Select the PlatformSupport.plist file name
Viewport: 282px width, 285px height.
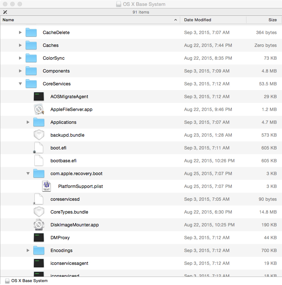coord(81,186)
